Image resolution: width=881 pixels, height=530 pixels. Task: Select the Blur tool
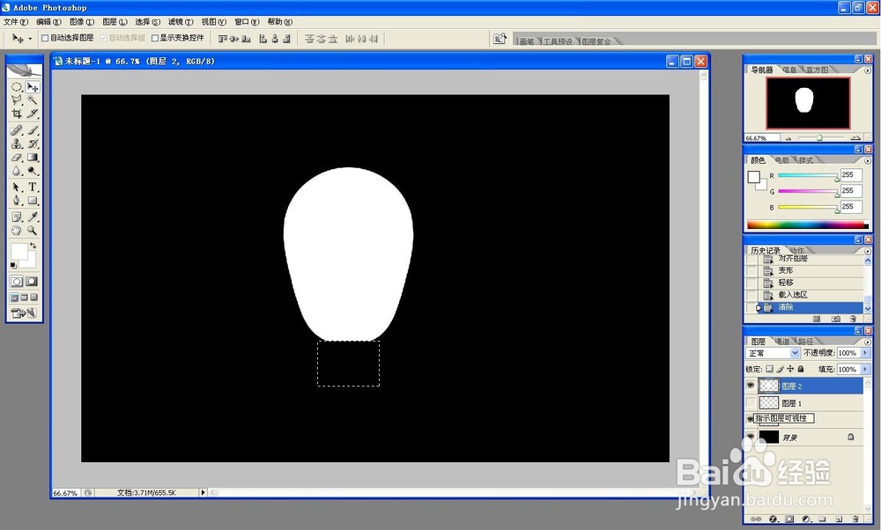pos(16,172)
